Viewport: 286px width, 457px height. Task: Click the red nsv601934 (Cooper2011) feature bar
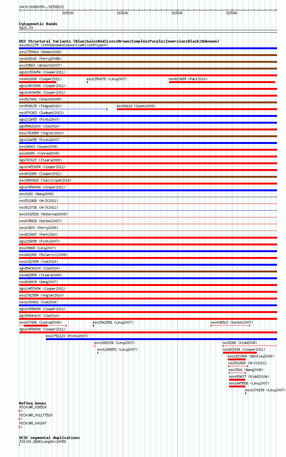(x=240, y=353)
